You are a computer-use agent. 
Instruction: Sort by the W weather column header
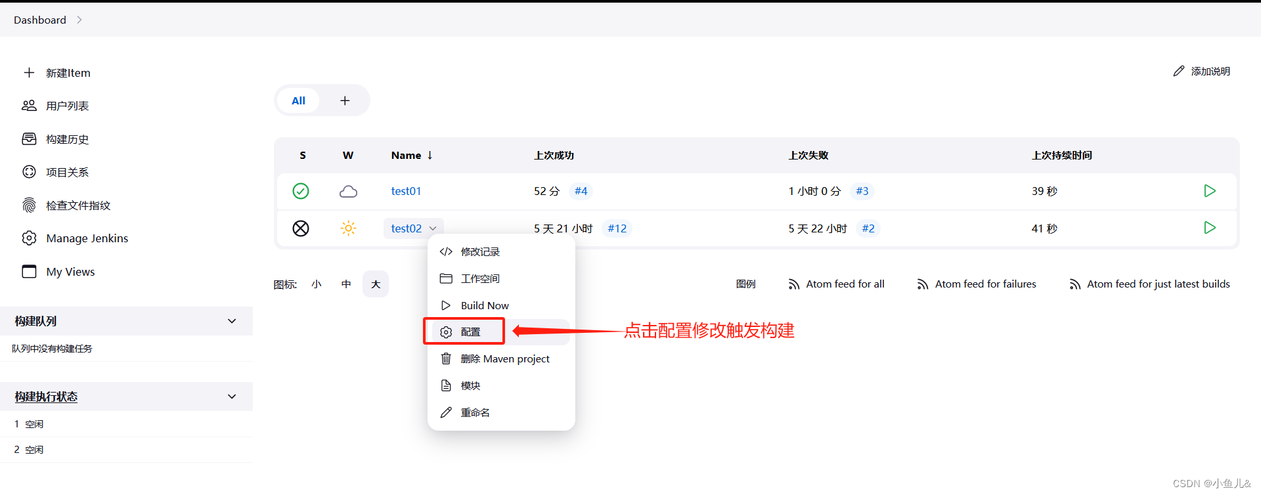pyautogui.click(x=348, y=155)
